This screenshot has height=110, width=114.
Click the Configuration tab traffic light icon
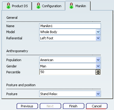point(38,6)
